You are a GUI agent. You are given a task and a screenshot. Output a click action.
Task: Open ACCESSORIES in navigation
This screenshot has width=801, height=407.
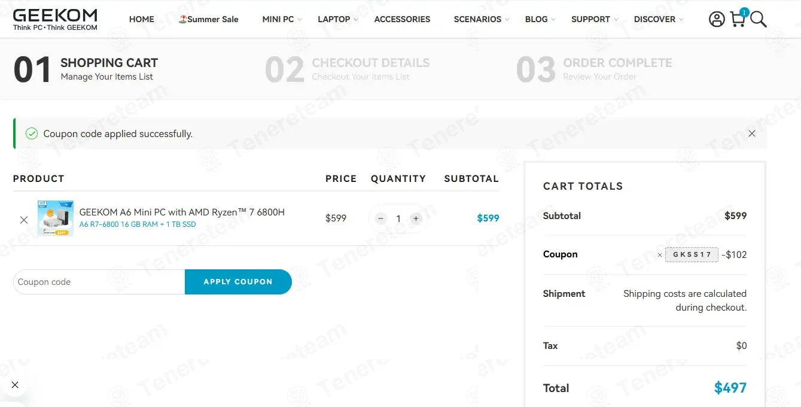[x=402, y=19]
